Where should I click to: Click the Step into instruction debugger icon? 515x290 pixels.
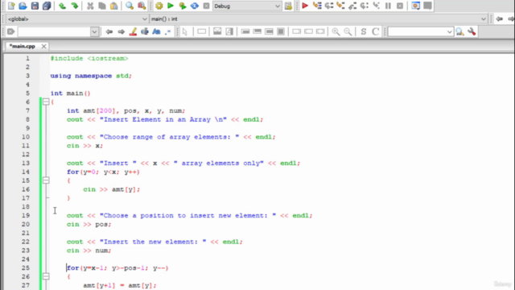376,6
